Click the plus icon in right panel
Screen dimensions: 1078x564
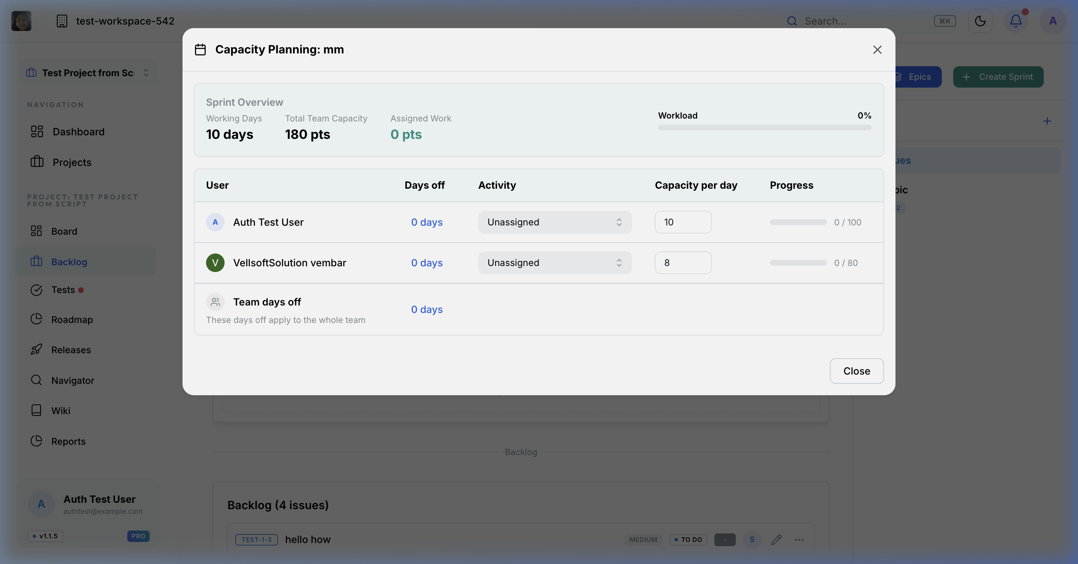click(1047, 121)
